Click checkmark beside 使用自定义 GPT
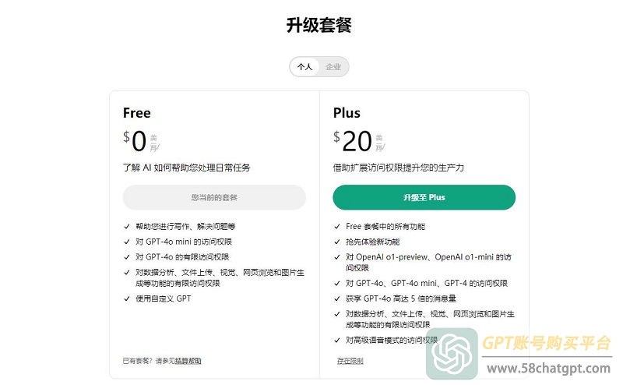The image size is (623, 385). [x=127, y=298]
